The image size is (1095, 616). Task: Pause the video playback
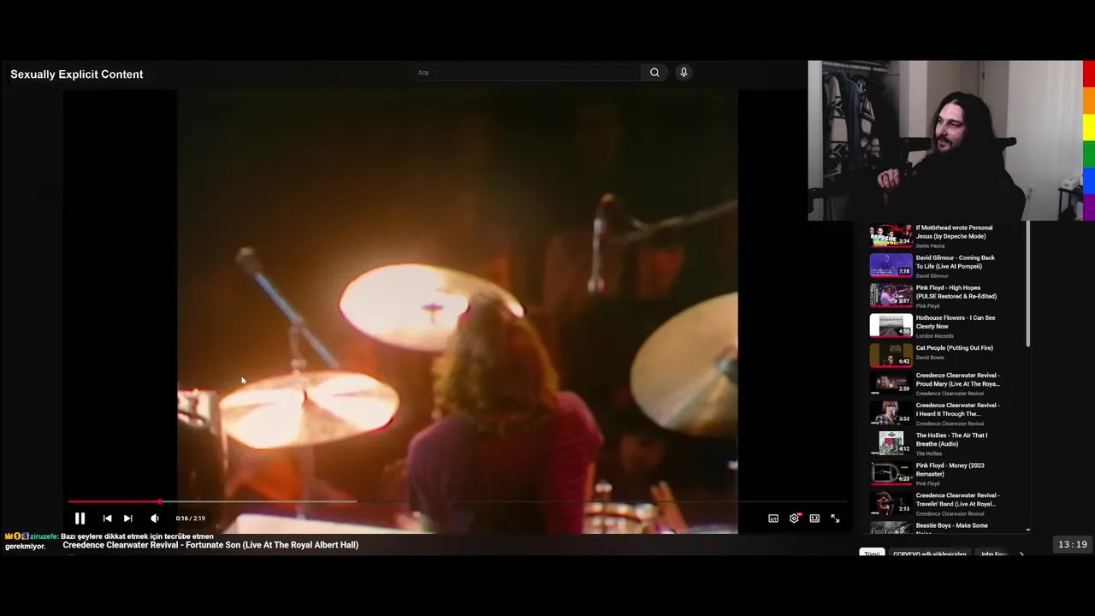80,518
